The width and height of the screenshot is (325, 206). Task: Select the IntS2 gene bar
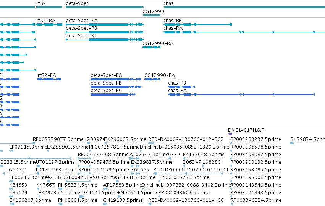click(49, 7)
